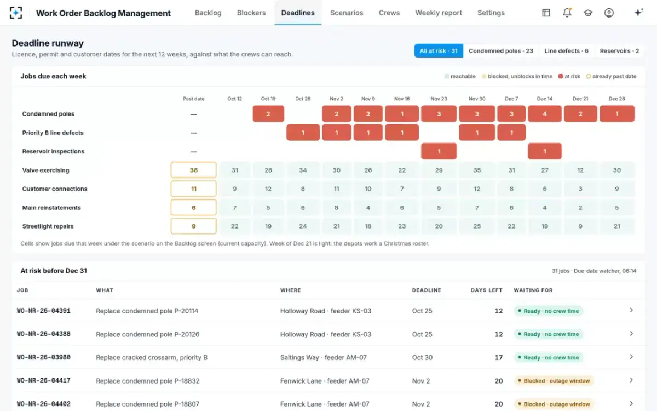Open the Scenarios tab
Image resolution: width=657 pixels, height=411 pixels.
pos(347,13)
